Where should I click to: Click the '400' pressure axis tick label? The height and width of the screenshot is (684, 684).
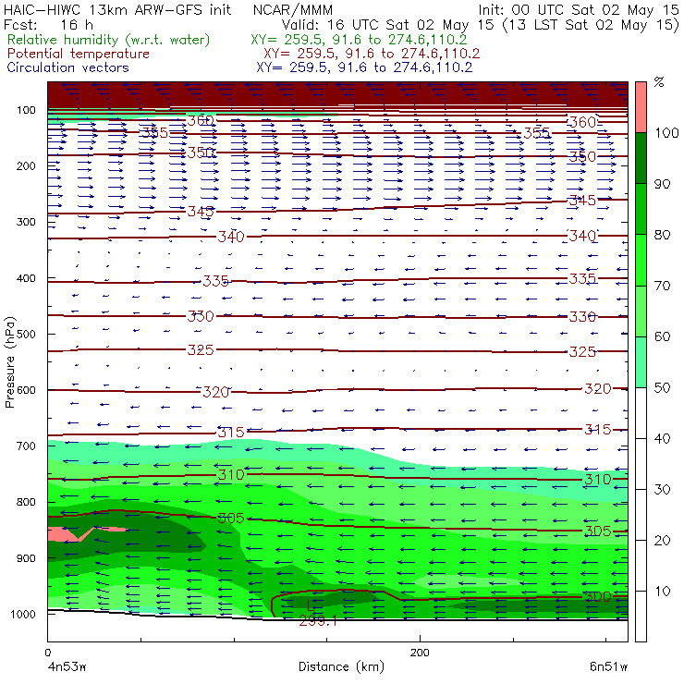click(x=26, y=278)
